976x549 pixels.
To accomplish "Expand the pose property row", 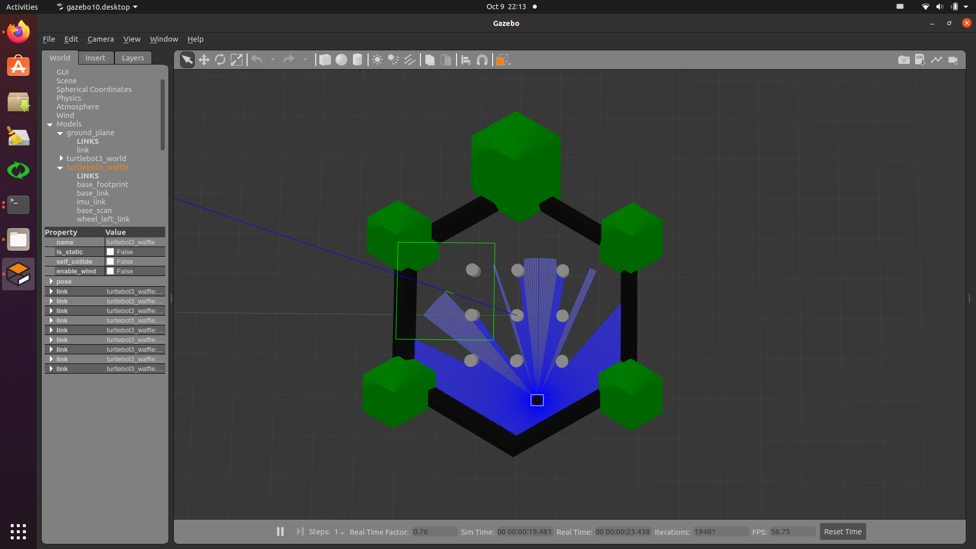I will (x=51, y=281).
